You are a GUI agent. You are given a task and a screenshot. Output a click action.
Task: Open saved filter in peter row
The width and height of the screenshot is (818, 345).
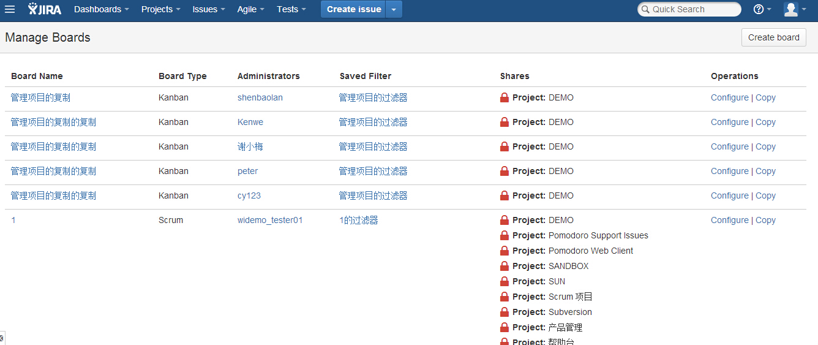[373, 171]
